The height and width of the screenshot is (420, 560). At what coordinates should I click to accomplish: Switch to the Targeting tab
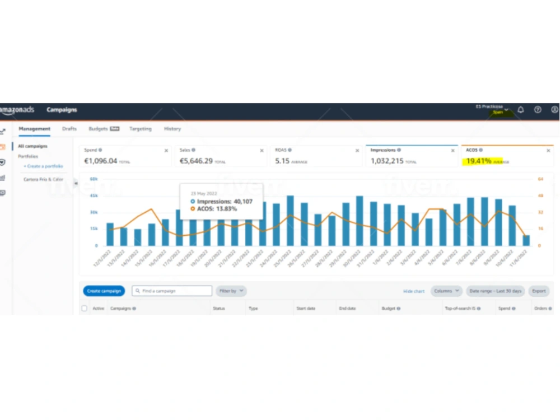(141, 129)
